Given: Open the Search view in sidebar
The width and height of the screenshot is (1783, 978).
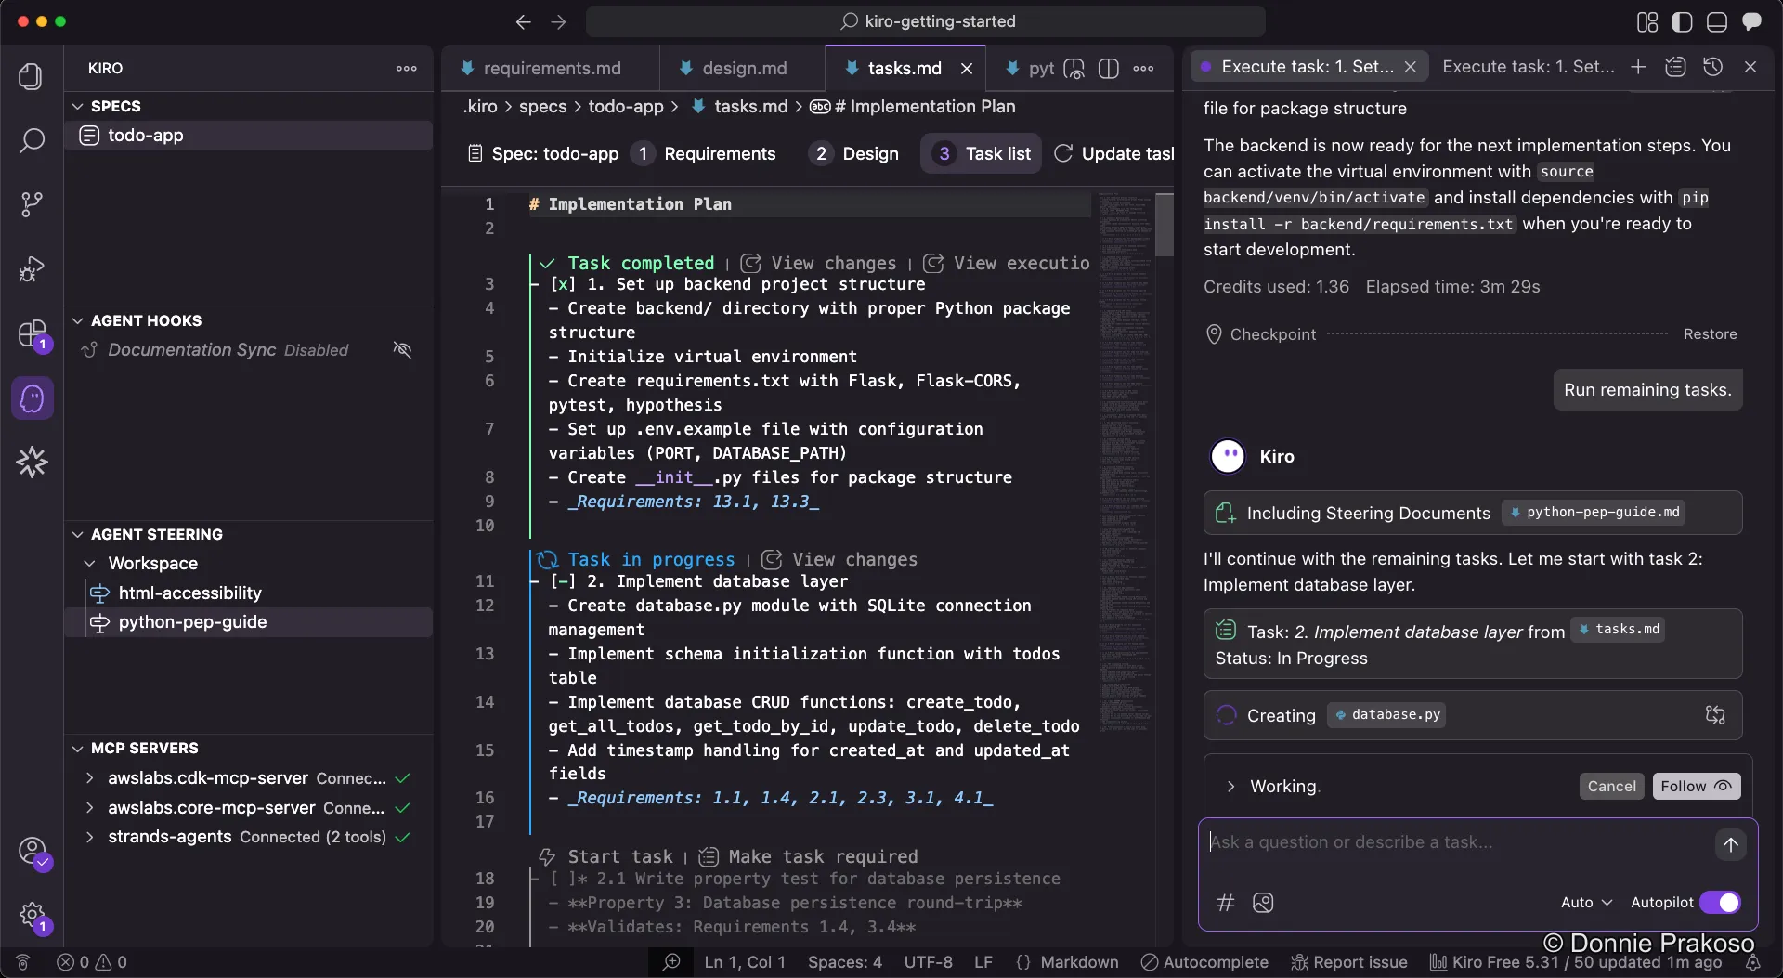Looking at the screenshot, I should [x=33, y=140].
